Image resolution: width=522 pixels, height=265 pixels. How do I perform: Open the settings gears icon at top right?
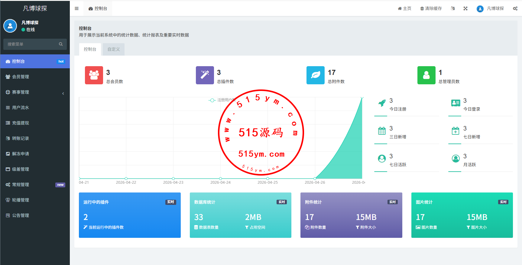515,8
